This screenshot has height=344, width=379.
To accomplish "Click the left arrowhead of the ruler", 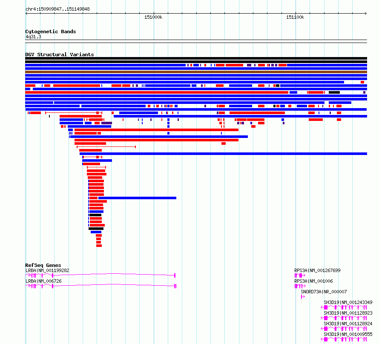I will pos(26,14).
